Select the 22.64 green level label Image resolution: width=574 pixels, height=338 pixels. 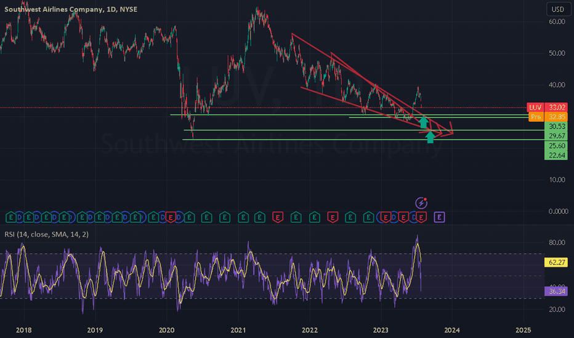coord(556,155)
